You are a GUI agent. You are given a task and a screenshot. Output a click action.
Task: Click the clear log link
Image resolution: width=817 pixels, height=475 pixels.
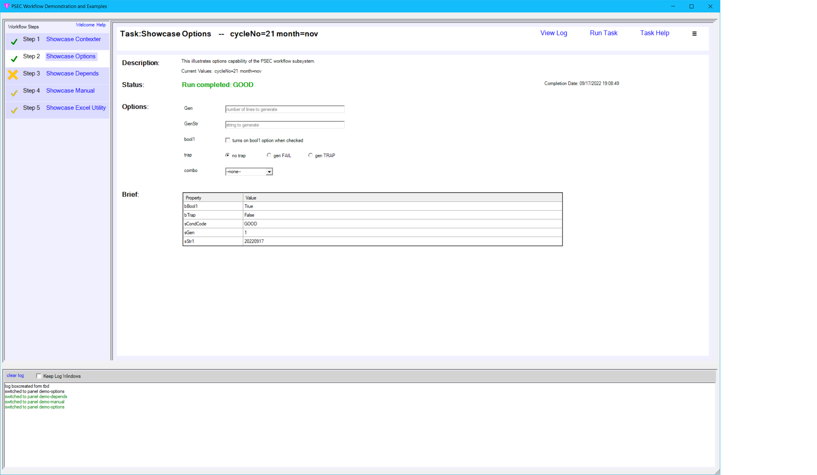pyautogui.click(x=15, y=375)
